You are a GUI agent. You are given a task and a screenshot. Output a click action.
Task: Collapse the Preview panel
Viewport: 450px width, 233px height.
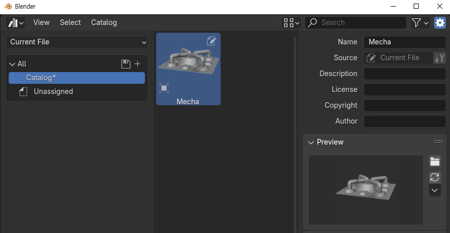pyautogui.click(x=311, y=142)
